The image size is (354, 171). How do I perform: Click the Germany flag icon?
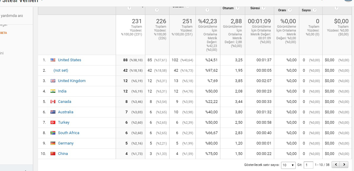click(x=53, y=143)
